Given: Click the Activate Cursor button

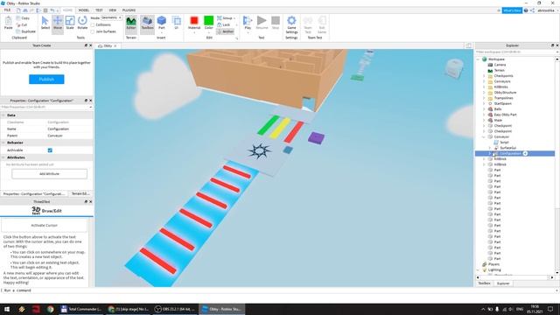Looking at the screenshot, I should [45, 226].
